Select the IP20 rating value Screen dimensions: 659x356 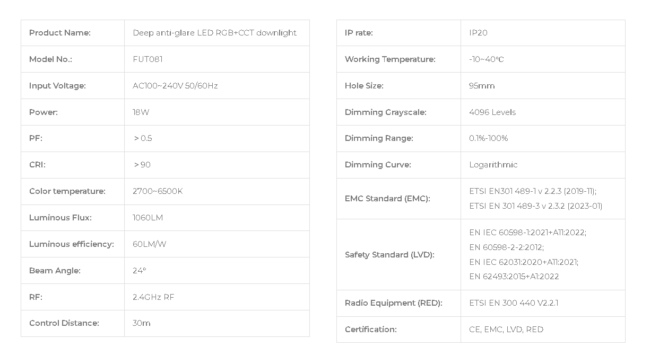tap(478, 33)
